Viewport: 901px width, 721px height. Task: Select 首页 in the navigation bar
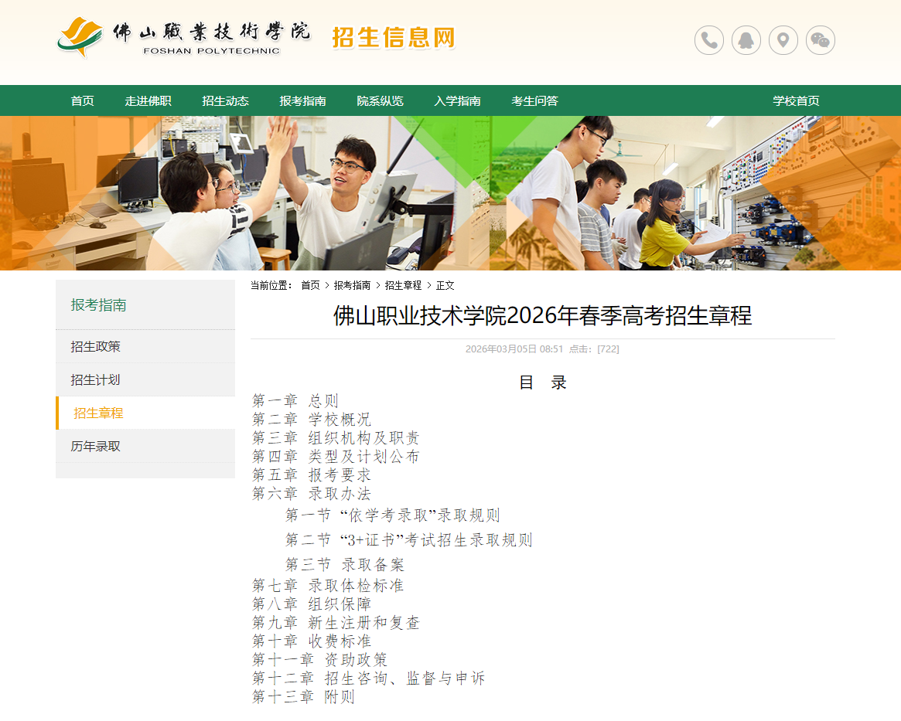pos(82,100)
